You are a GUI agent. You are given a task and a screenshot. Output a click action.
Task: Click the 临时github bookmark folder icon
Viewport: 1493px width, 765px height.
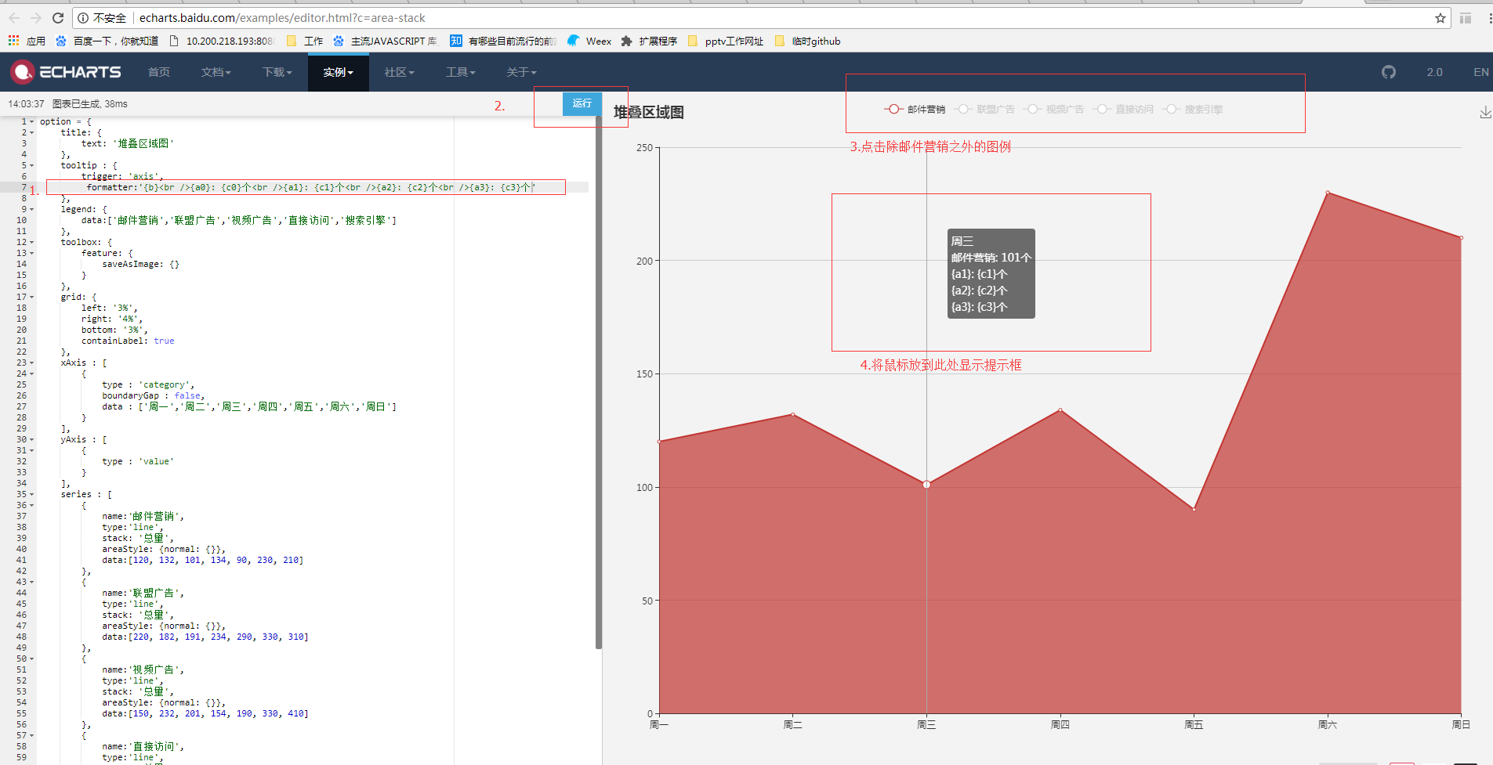coord(779,41)
